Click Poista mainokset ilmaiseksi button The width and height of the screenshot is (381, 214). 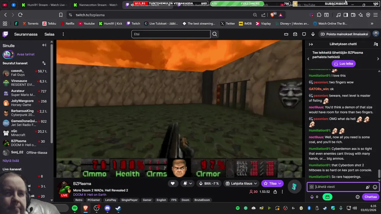click(344, 34)
